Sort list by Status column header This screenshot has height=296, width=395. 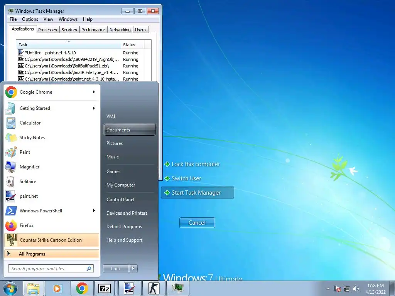point(133,45)
